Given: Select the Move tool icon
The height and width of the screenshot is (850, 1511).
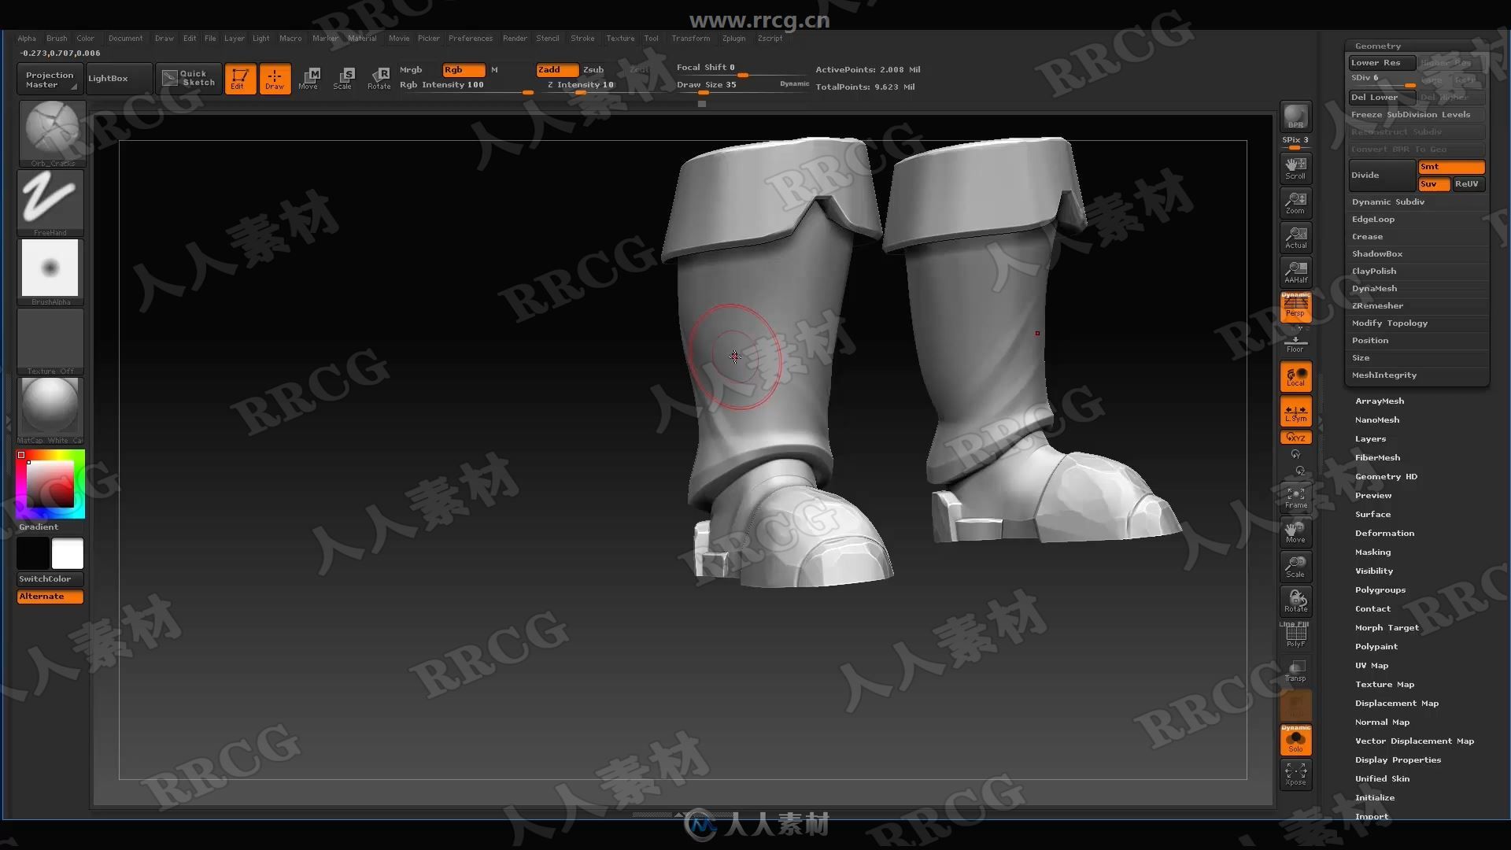Looking at the screenshot, I should [308, 78].
